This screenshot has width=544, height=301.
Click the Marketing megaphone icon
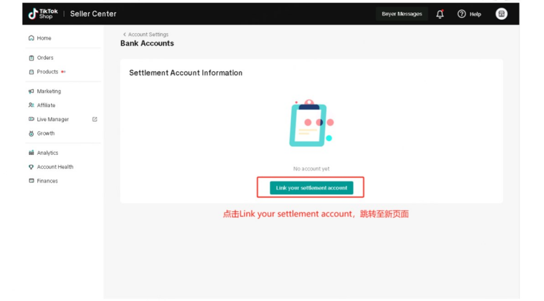(31, 91)
